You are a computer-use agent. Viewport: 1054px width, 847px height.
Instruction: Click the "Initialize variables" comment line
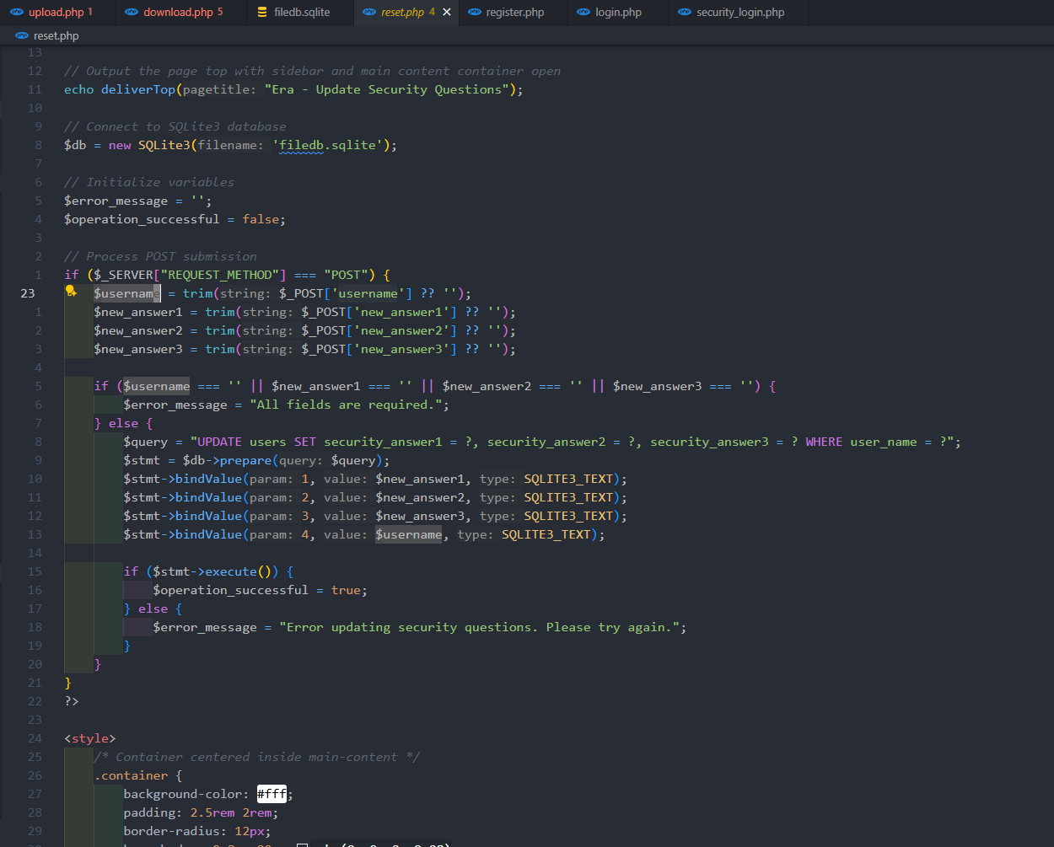pyautogui.click(x=149, y=182)
